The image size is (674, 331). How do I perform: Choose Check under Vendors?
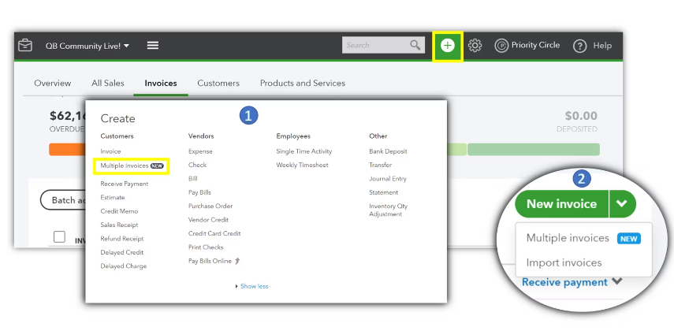click(x=197, y=165)
